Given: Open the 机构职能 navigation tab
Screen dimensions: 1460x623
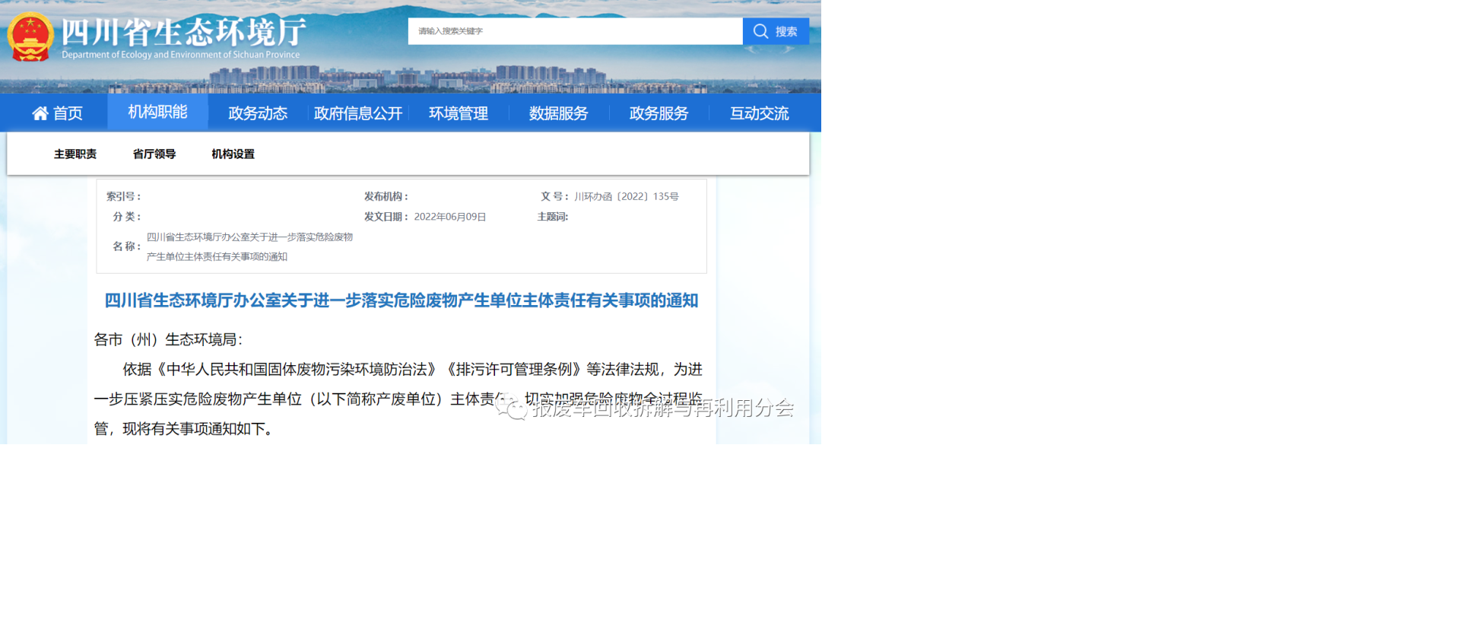Looking at the screenshot, I should tap(157, 112).
